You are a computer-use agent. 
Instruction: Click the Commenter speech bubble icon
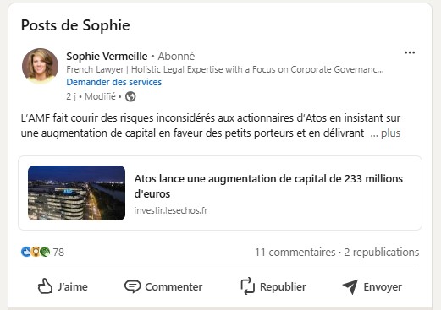pyautogui.click(x=132, y=286)
